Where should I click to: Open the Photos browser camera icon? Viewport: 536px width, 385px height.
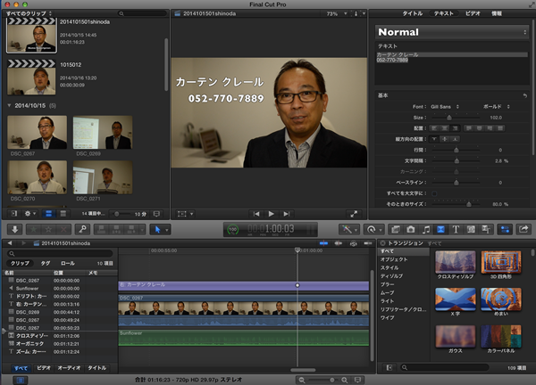point(412,229)
